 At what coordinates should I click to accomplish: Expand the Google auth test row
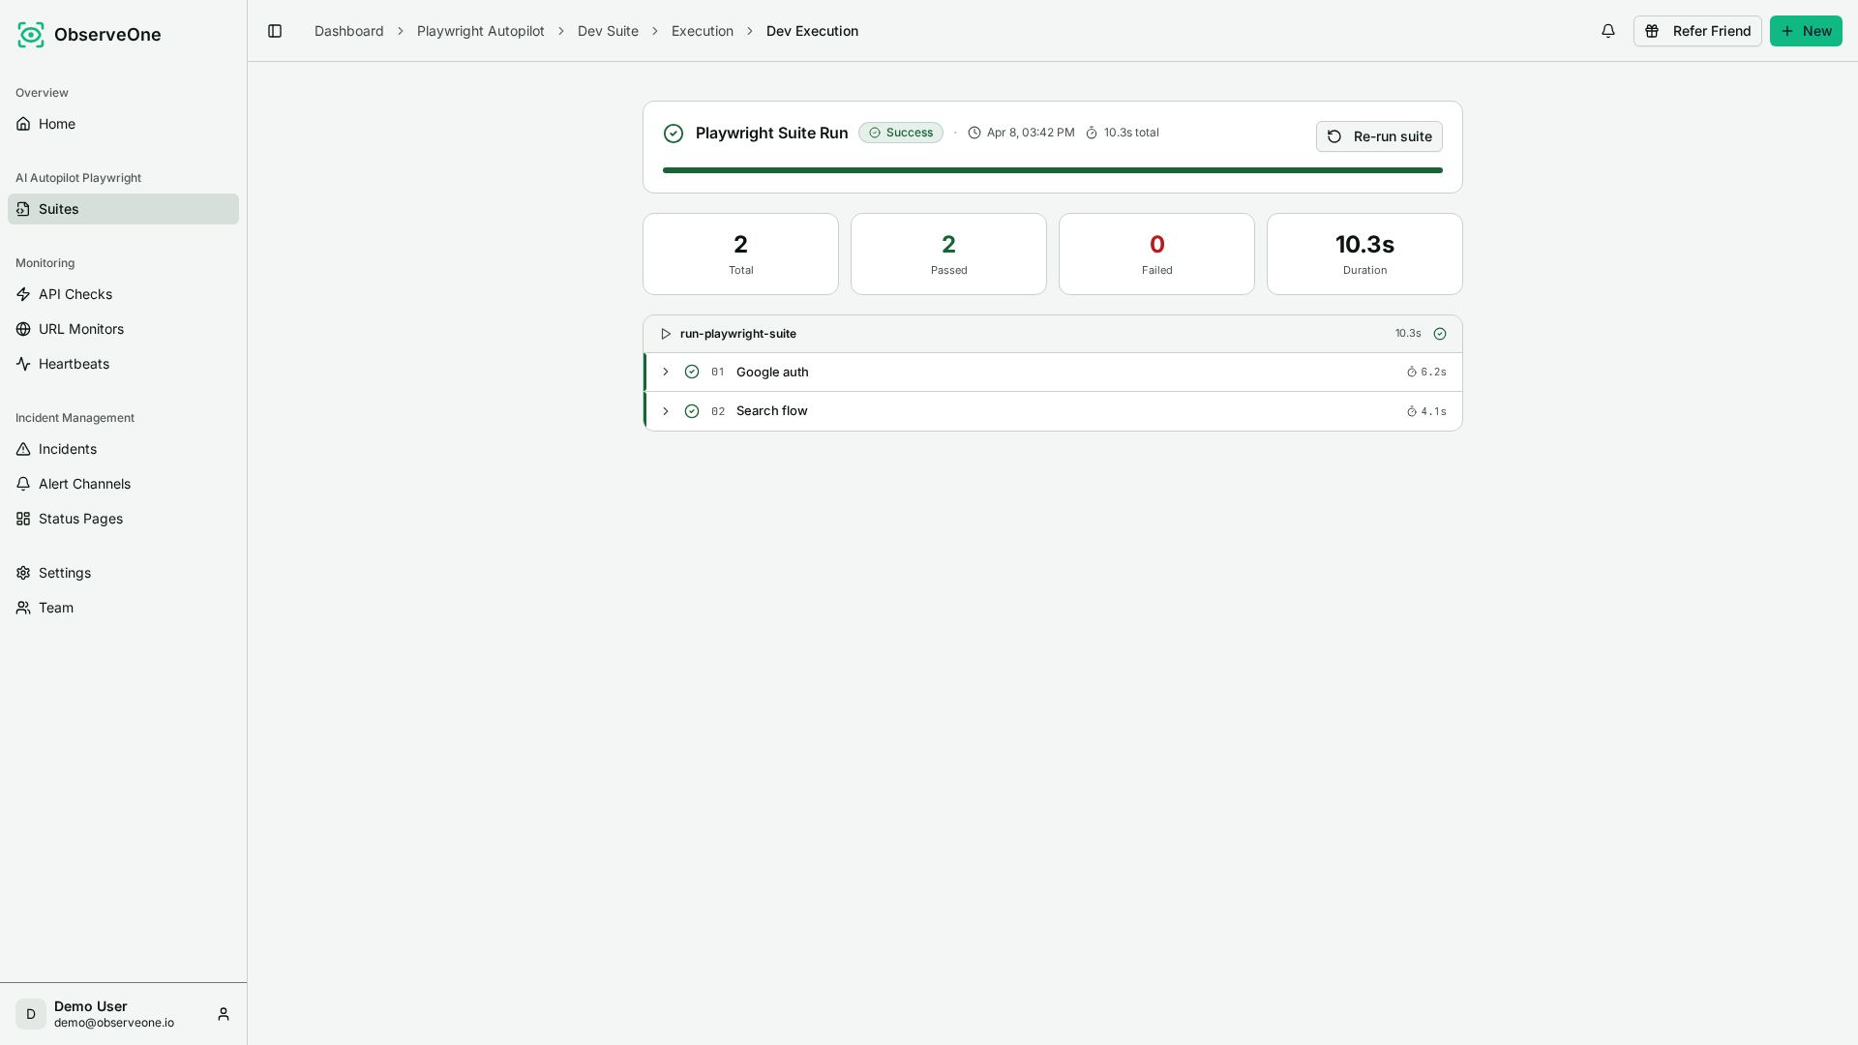(666, 372)
